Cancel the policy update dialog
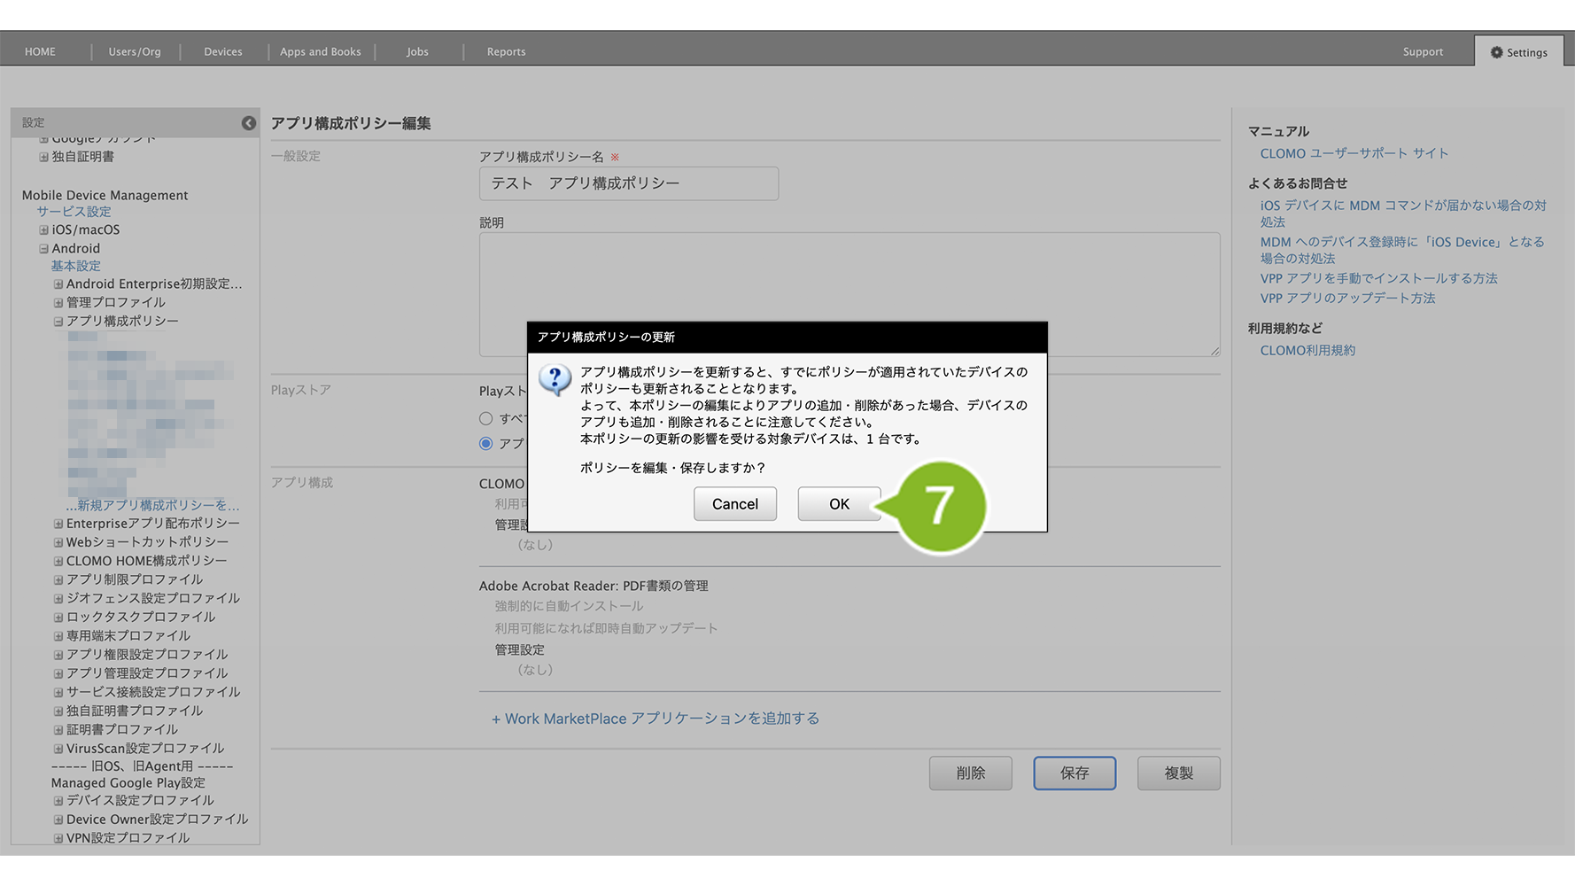This screenshot has height=886, width=1575. click(734, 504)
